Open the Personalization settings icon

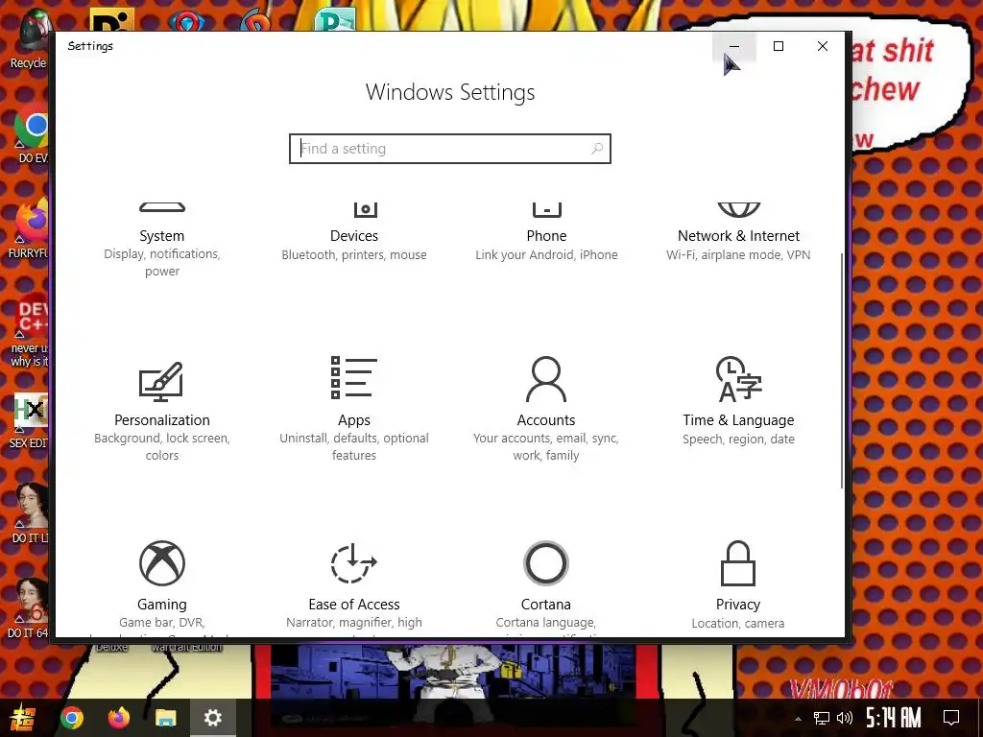(x=161, y=381)
